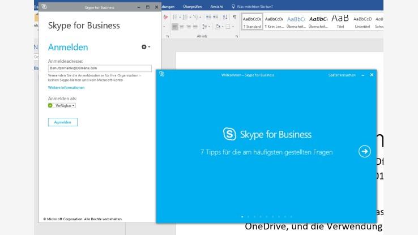Screen dimensions: 418x235
Task: Click the line spacing icon
Action: (x=206, y=27)
